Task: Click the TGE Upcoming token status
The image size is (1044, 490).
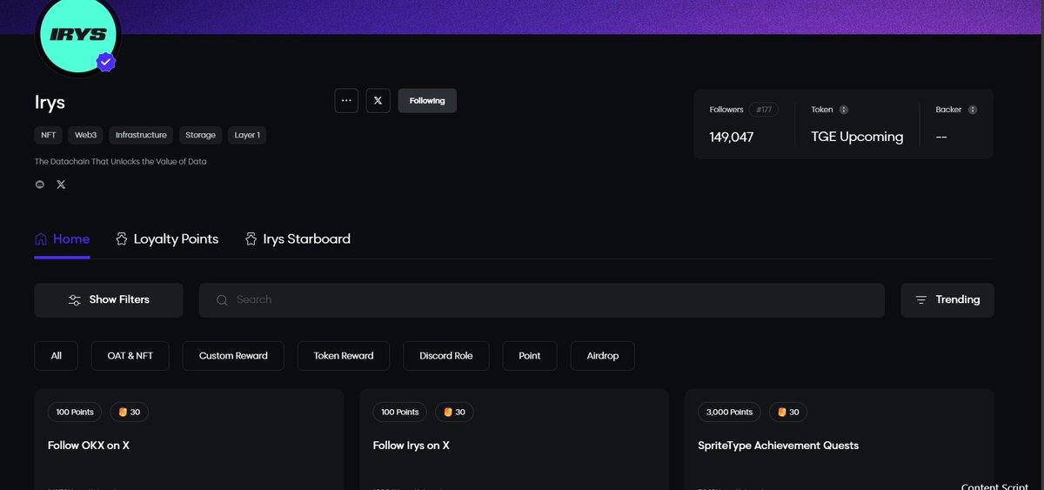Action: tap(857, 137)
